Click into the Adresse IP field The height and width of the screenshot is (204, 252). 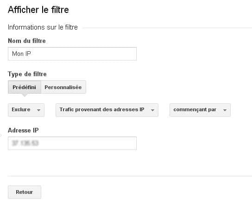point(72,144)
